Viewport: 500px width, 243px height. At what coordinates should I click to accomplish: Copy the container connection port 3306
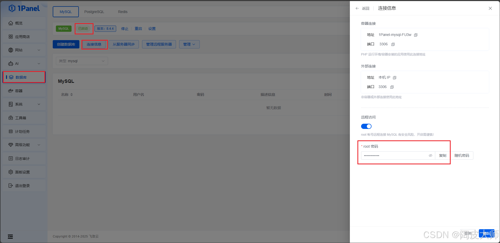pos(393,44)
